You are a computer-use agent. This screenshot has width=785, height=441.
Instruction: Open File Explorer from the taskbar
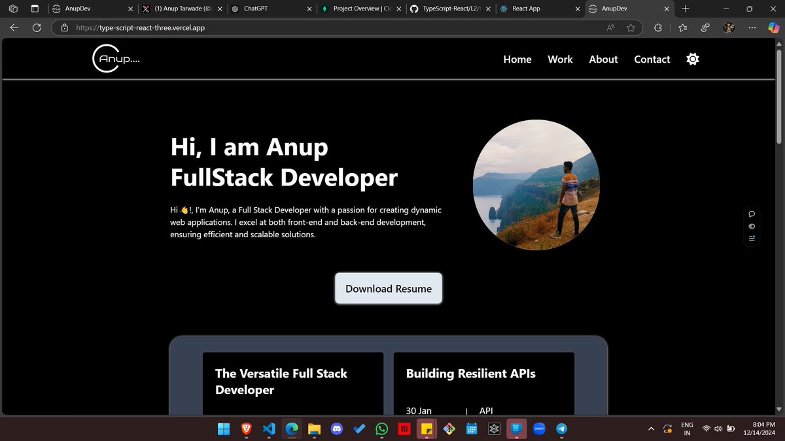pos(314,429)
